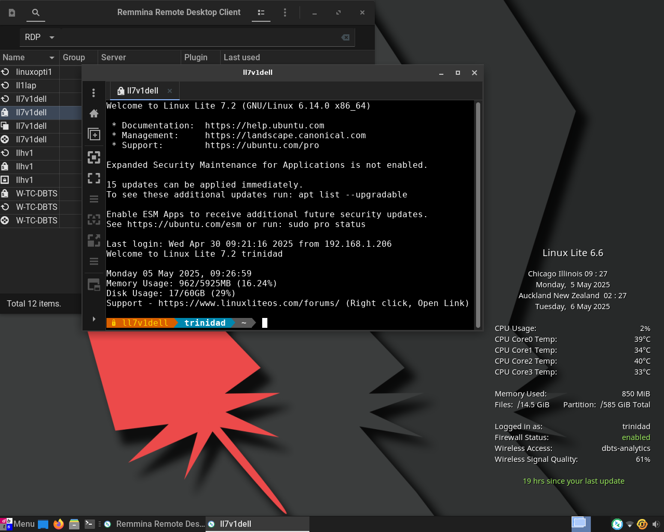
Task: Switch to the ll7v1dell taskbar window item
Action: [258, 524]
